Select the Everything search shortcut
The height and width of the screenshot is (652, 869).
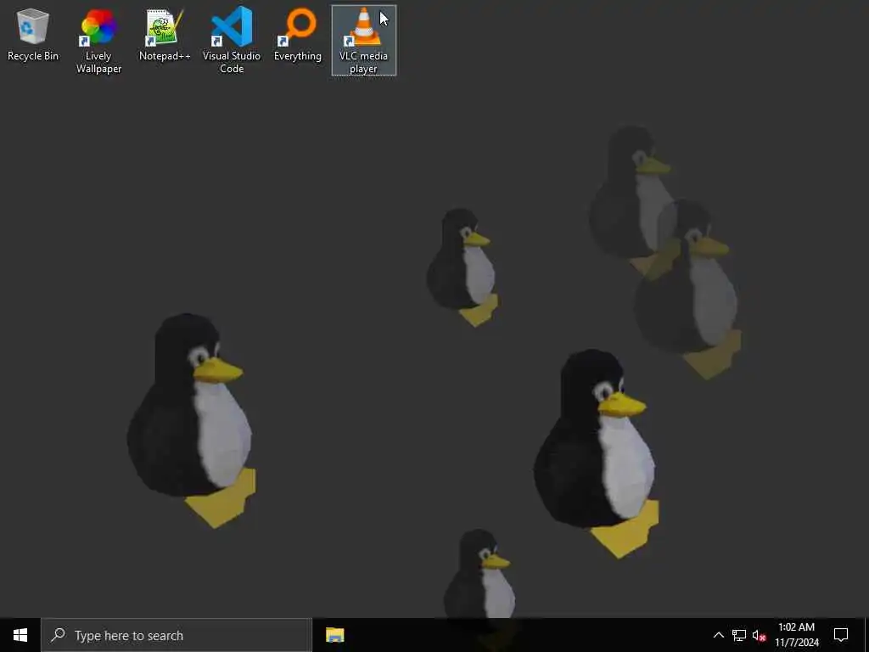298,35
